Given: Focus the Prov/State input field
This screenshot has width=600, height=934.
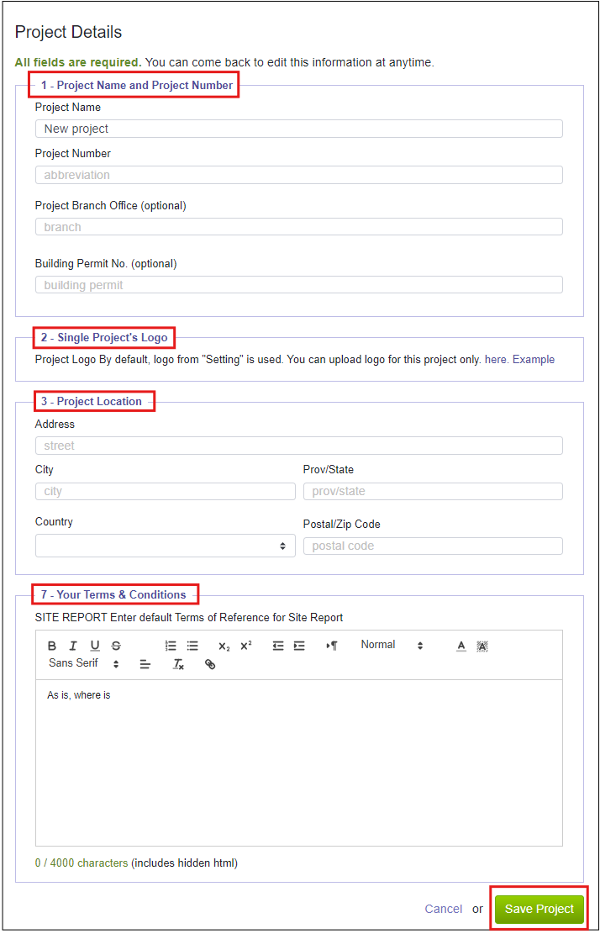Looking at the screenshot, I should pyautogui.click(x=433, y=492).
